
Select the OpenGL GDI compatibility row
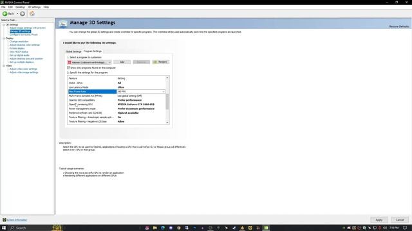117,100
